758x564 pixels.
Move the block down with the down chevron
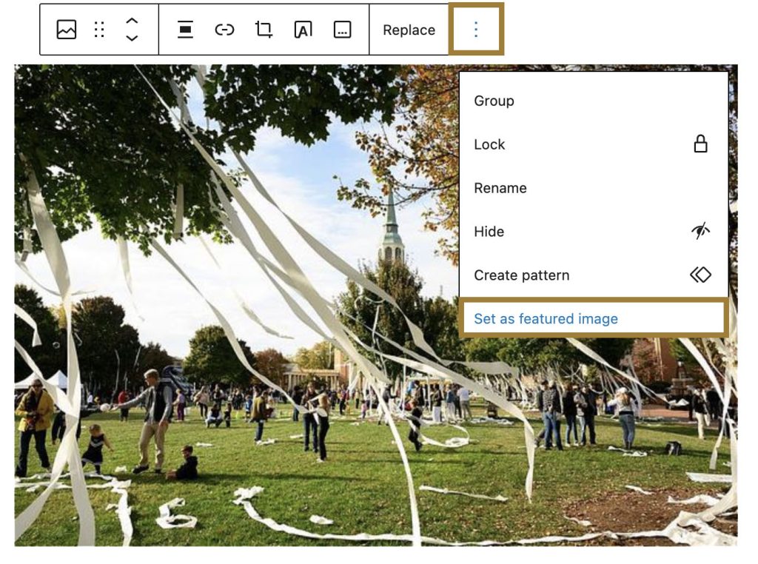click(x=132, y=38)
